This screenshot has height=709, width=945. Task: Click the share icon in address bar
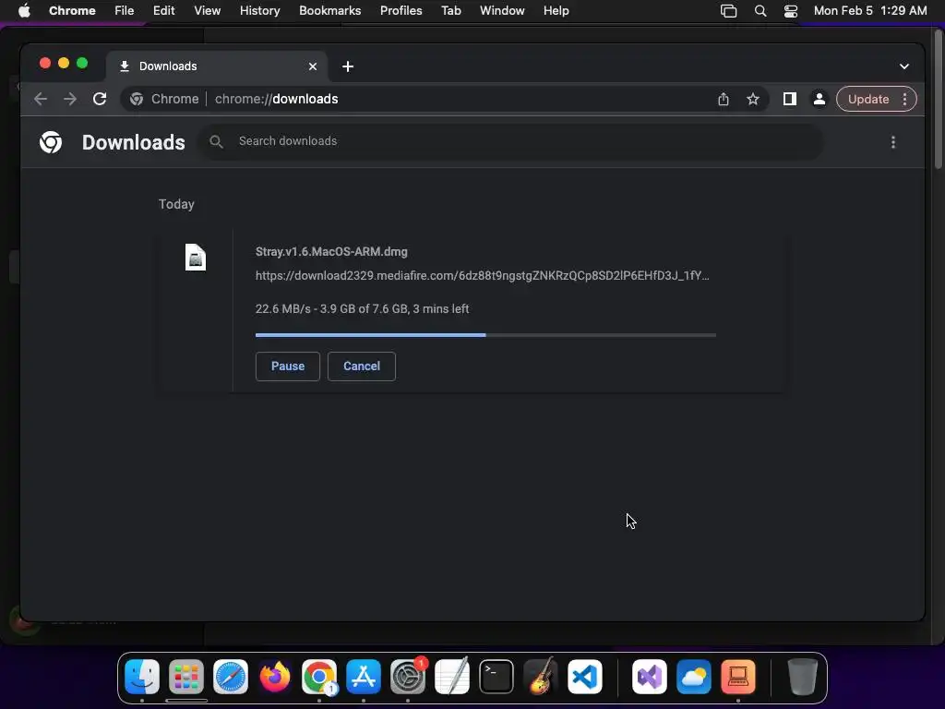tap(724, 100)
